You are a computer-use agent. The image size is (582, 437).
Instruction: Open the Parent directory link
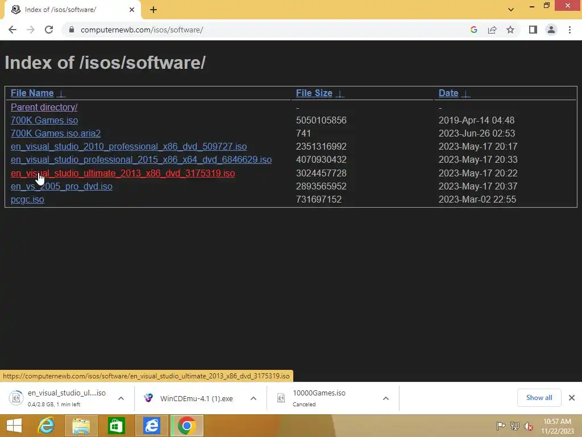[44, 107]
